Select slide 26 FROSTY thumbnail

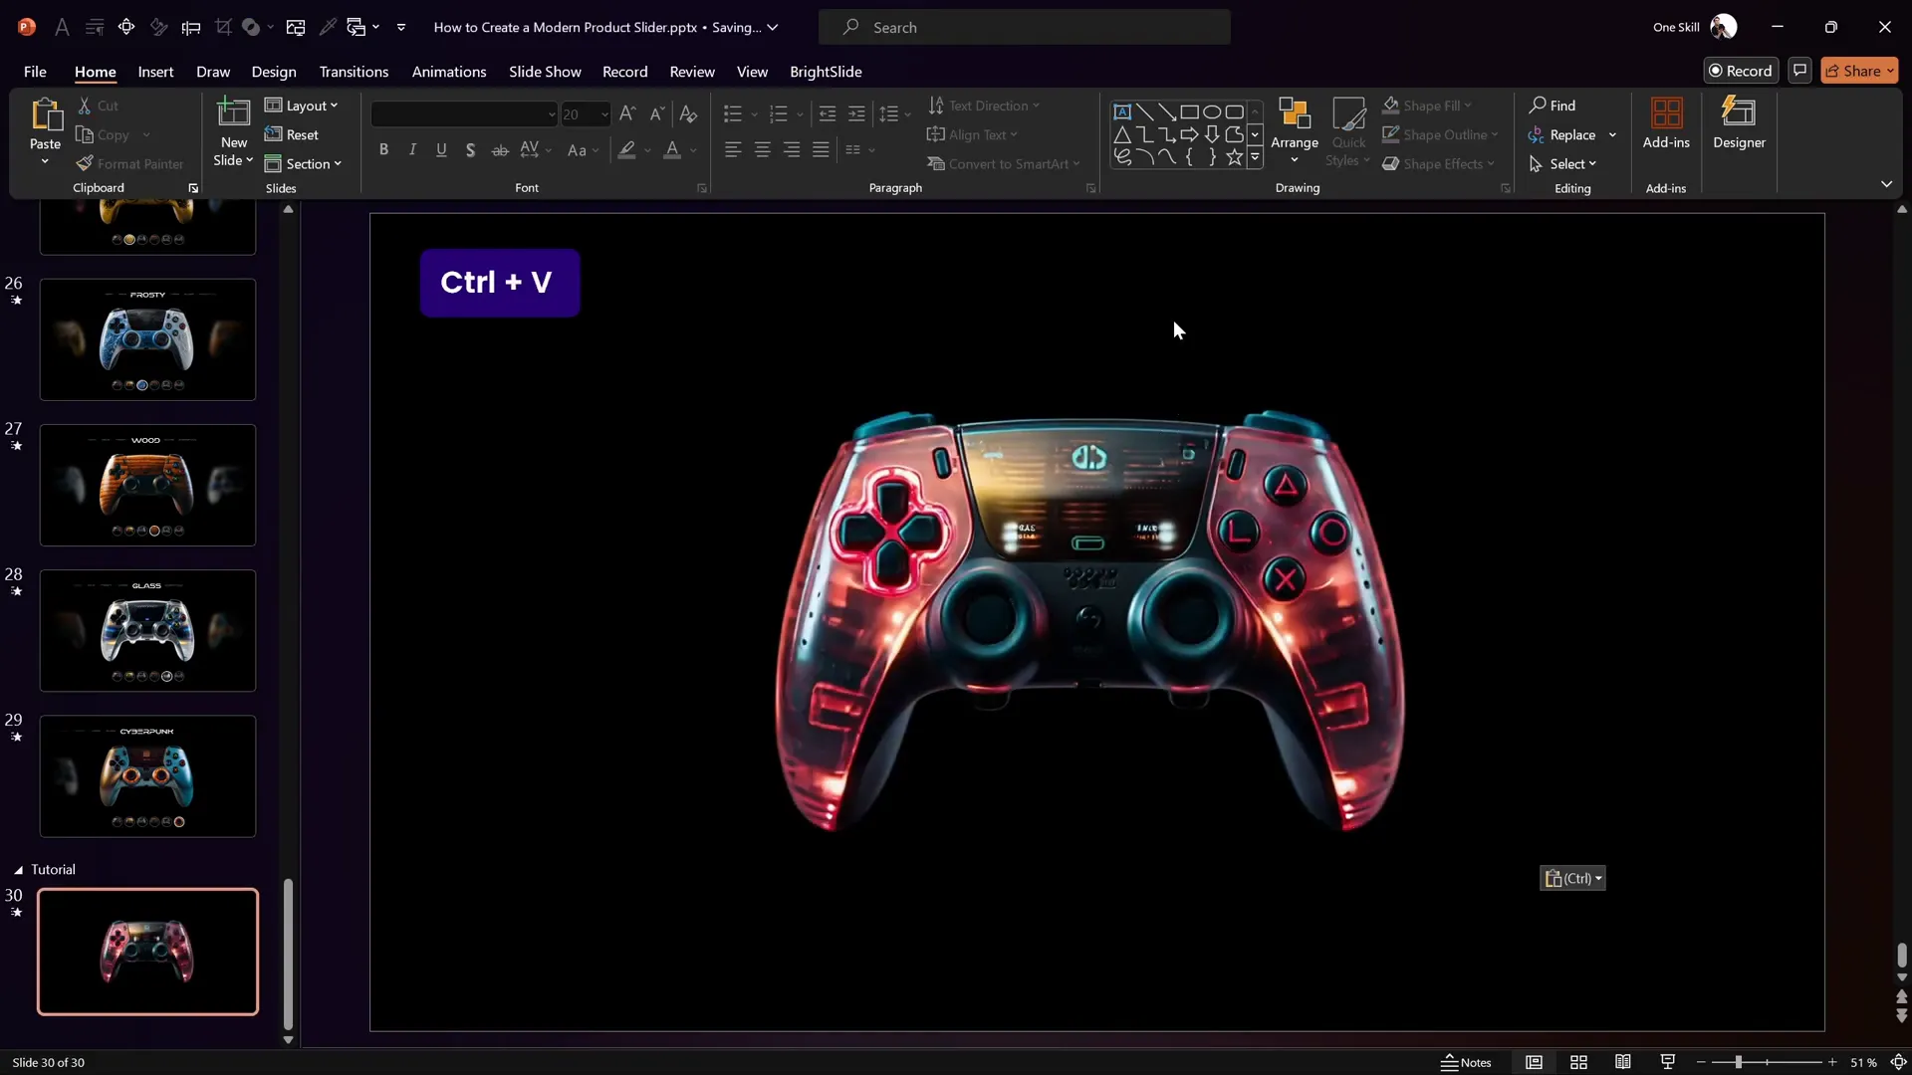[x=147, y=339]
